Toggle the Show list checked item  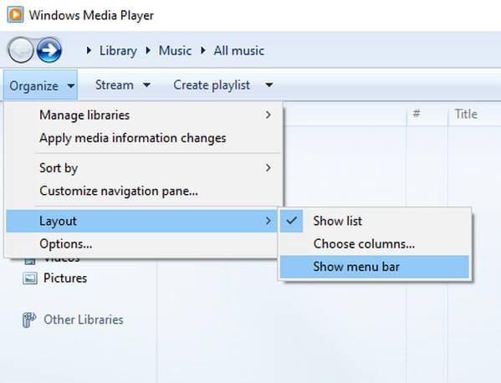click(375, 221)
